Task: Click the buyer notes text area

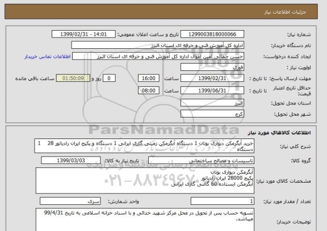Action: tap(145, 220)
